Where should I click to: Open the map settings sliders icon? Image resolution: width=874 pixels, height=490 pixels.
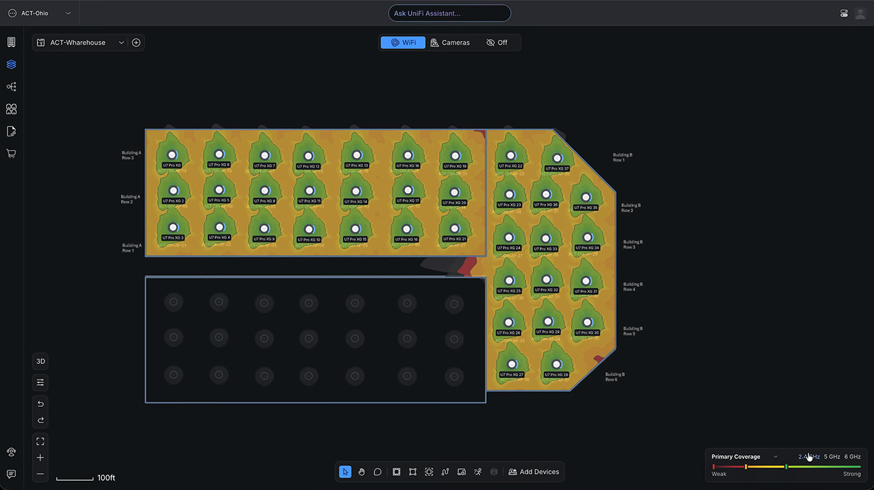41,382
